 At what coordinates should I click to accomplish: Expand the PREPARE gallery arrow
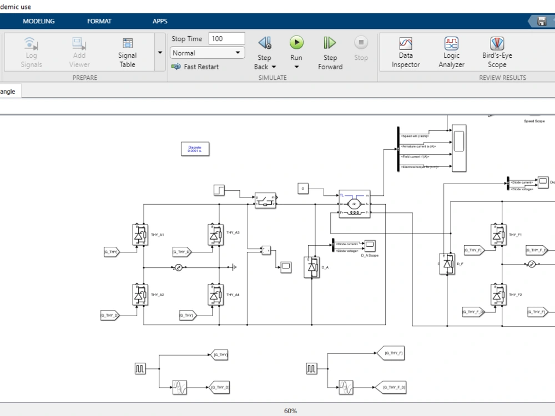click(x=160, y=53)
